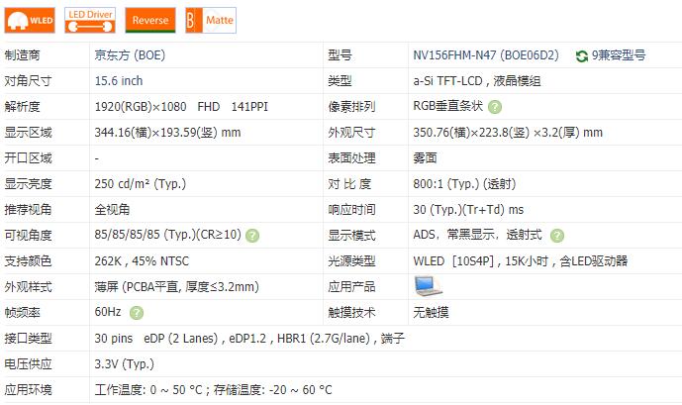
Task: Click the 外观尺寸 row label
Action: (x=351, y=133)
